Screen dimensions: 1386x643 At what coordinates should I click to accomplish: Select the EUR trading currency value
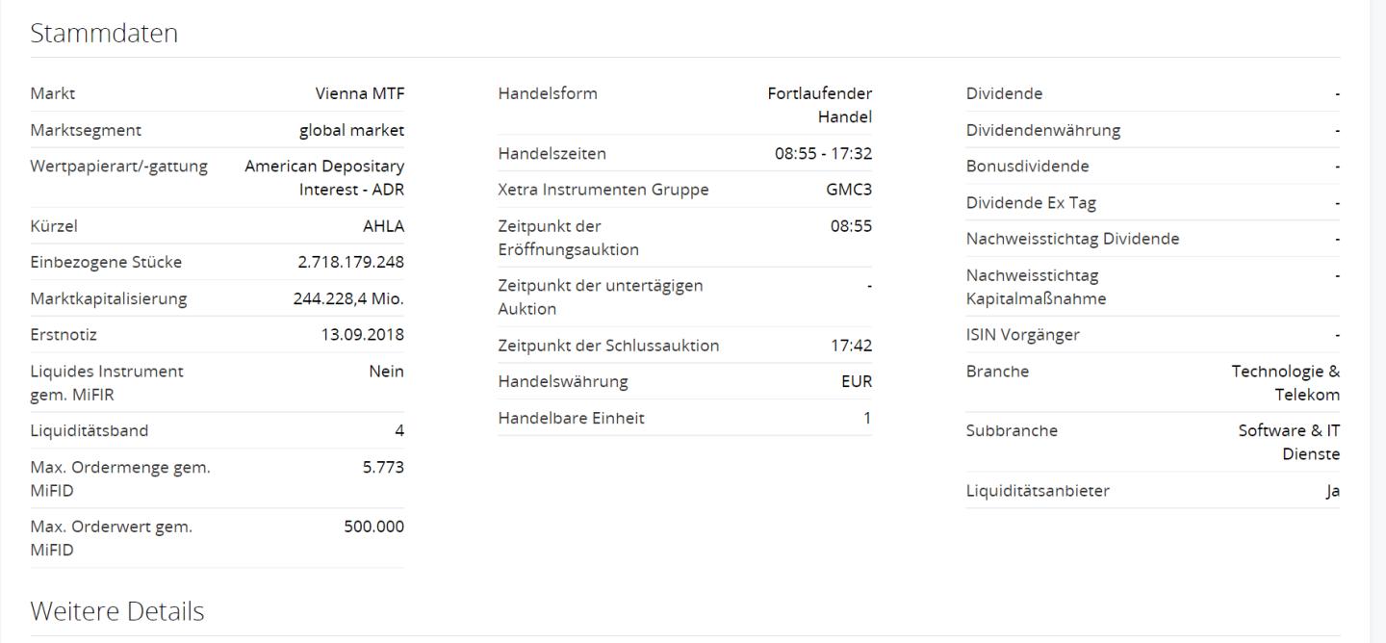pos(856,381)
